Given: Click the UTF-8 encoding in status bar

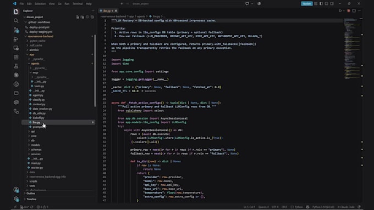Looking at the screenshot, I should 275,207.
